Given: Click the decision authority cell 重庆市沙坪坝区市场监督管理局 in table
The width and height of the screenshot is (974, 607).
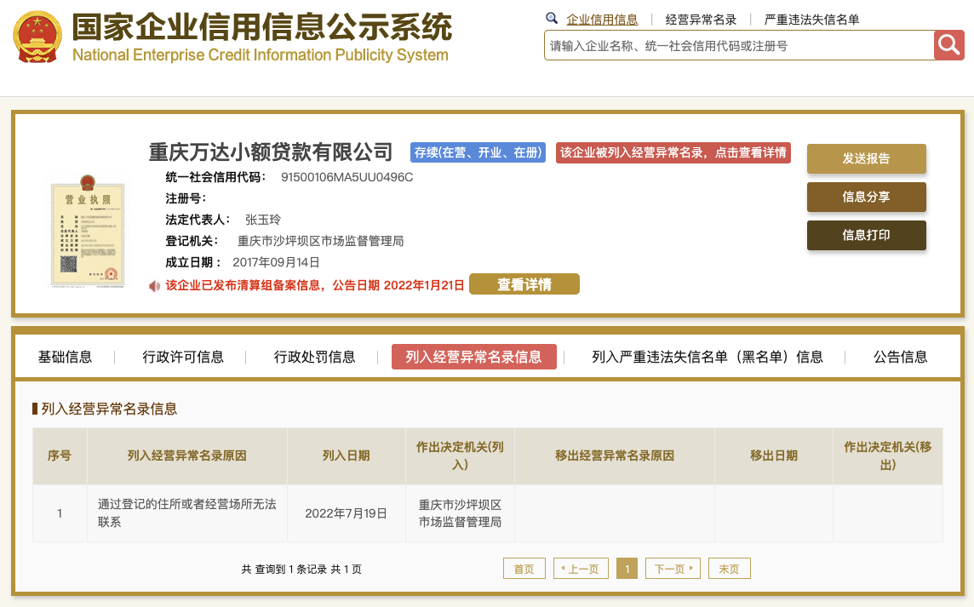Looking at the screenshot, I should coord(460,513).
